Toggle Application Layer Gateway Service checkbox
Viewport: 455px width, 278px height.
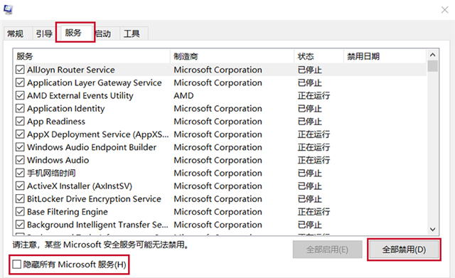point(20,82)
